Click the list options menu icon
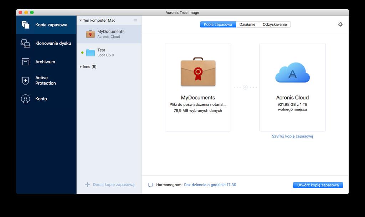This screenshot has width=365, height=217. click(135, 21)
